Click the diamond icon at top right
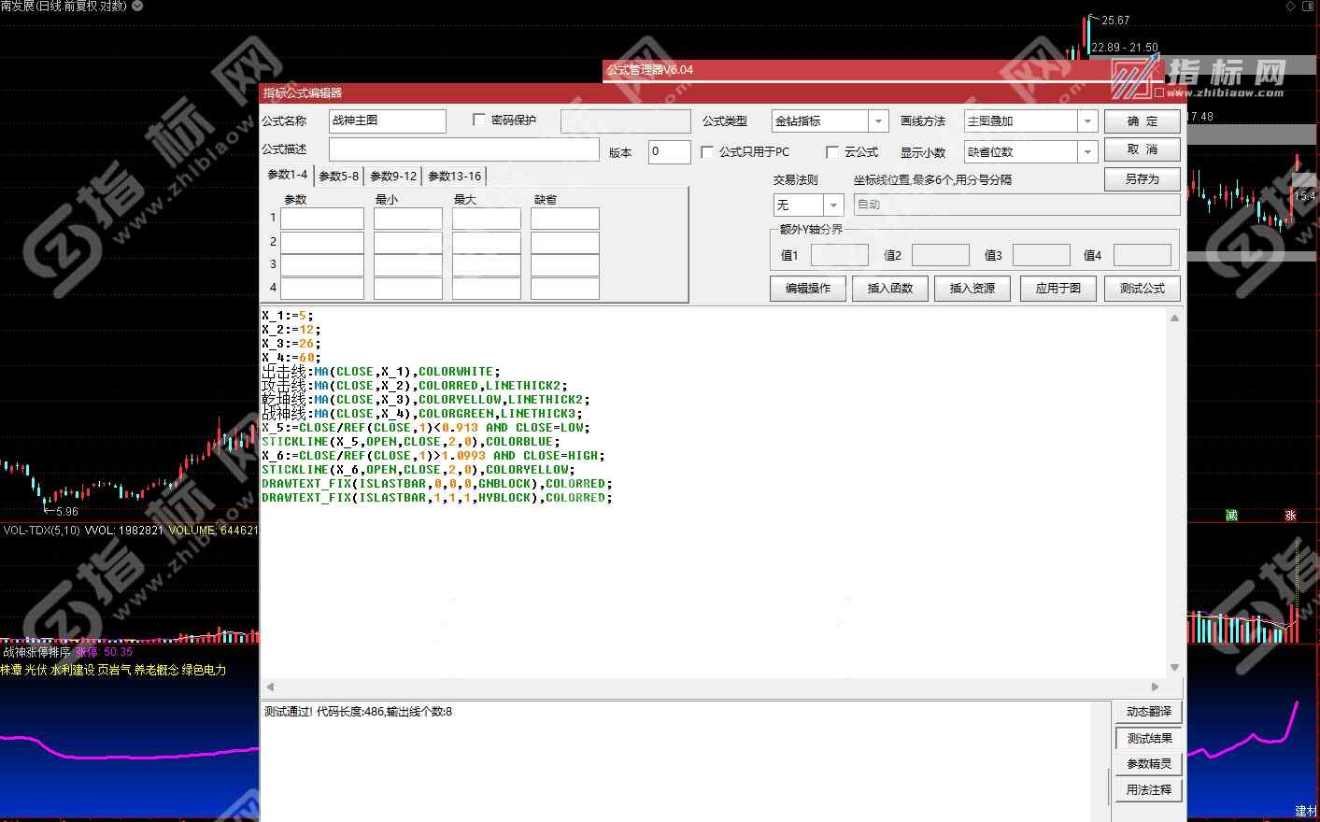Screen dimensions: 1320x822 click(1291, 7)
